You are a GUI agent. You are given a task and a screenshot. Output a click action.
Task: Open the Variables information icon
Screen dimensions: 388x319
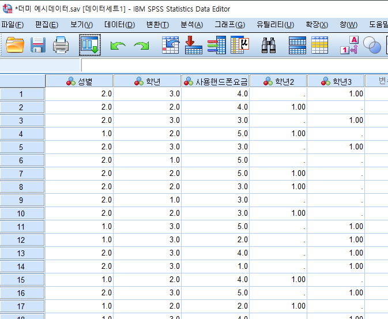(x=217, y=45)
